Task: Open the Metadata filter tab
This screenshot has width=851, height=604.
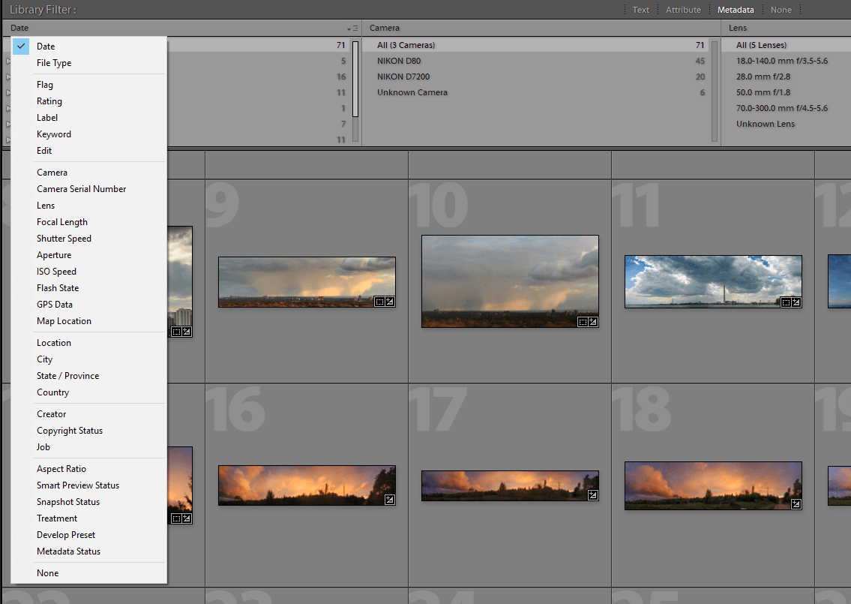Action: tap(736, 10)
